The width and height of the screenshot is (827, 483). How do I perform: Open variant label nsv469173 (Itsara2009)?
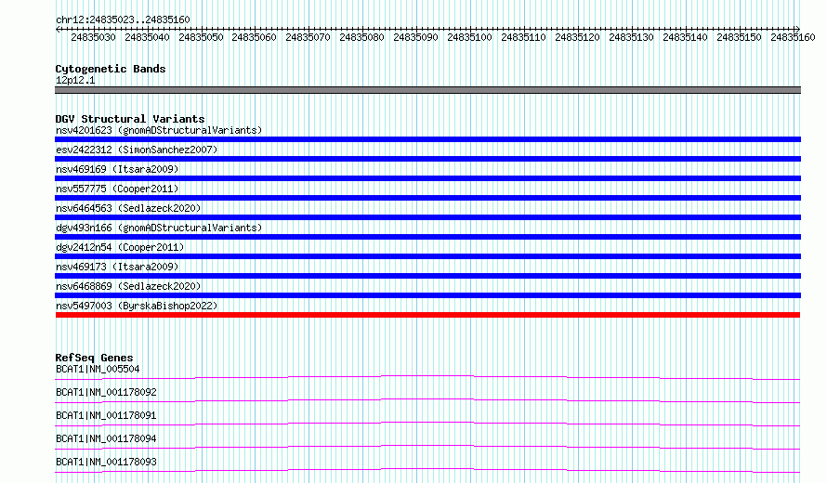[x=117, y=267]
